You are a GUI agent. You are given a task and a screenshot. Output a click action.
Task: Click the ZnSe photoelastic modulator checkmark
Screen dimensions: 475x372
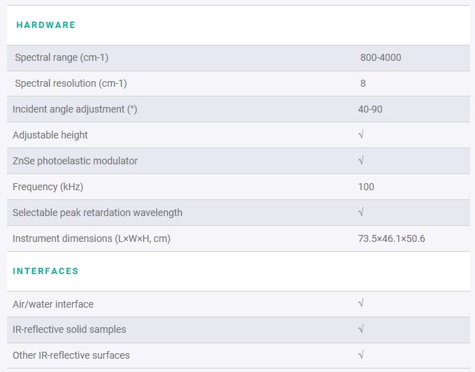(x=361, y=160)
